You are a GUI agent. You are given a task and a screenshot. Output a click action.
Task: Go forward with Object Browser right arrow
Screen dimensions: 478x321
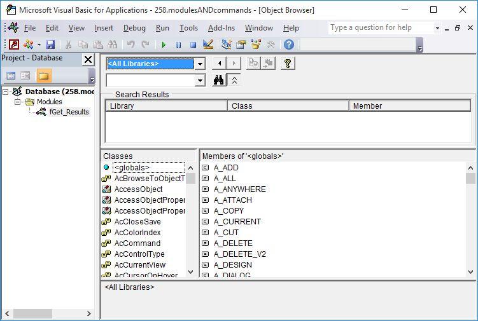[x=234, y=64]
